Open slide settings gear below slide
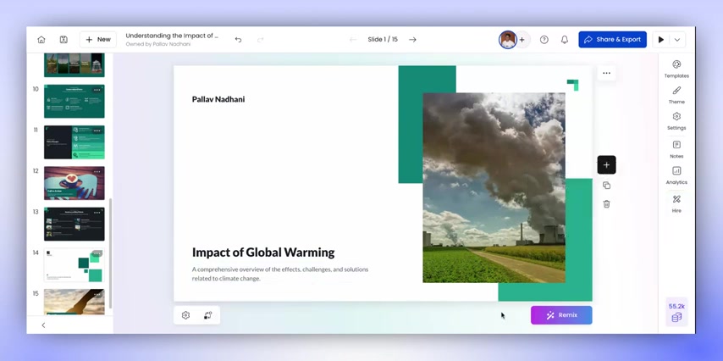Viewport: 723px width, 361px height. coord(185,315)
